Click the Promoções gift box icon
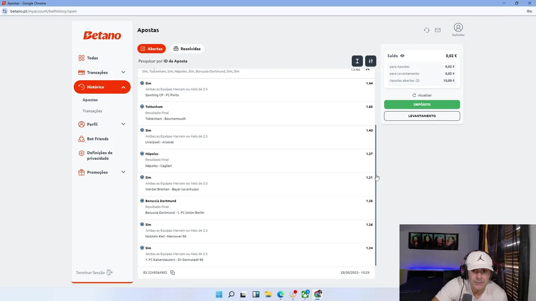The image size is (536, 301). [81, 172]
